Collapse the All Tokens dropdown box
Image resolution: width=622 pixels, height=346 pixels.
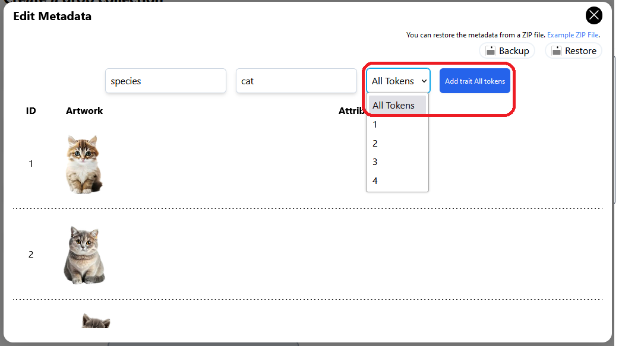click(398, 81)
